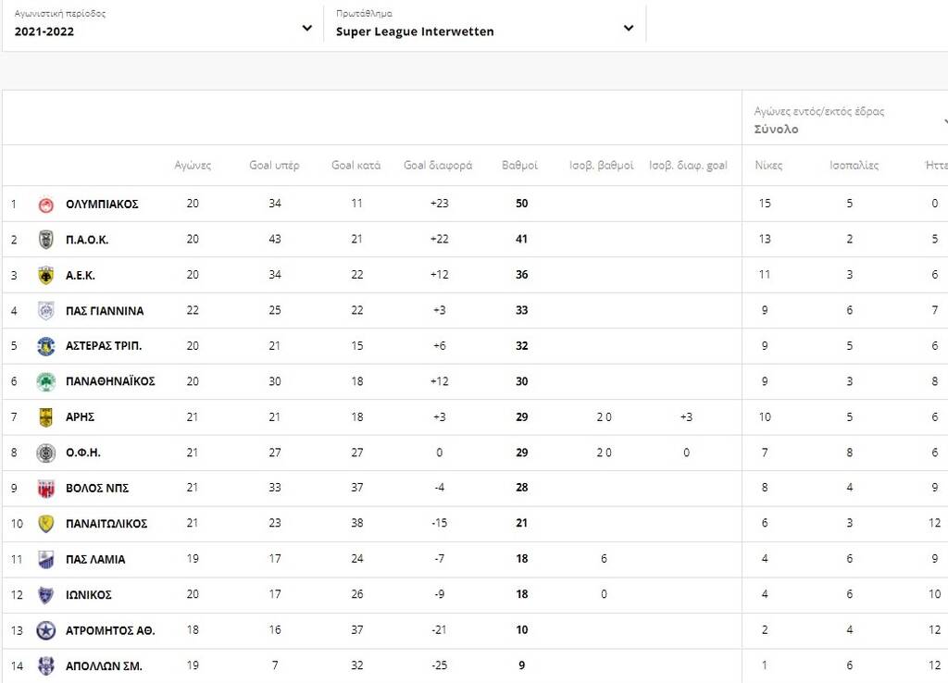The height and width of the screenshot is (683, 948).
Task: Click the Olympiakos team crest icon
Action: [x=46, y=205]
